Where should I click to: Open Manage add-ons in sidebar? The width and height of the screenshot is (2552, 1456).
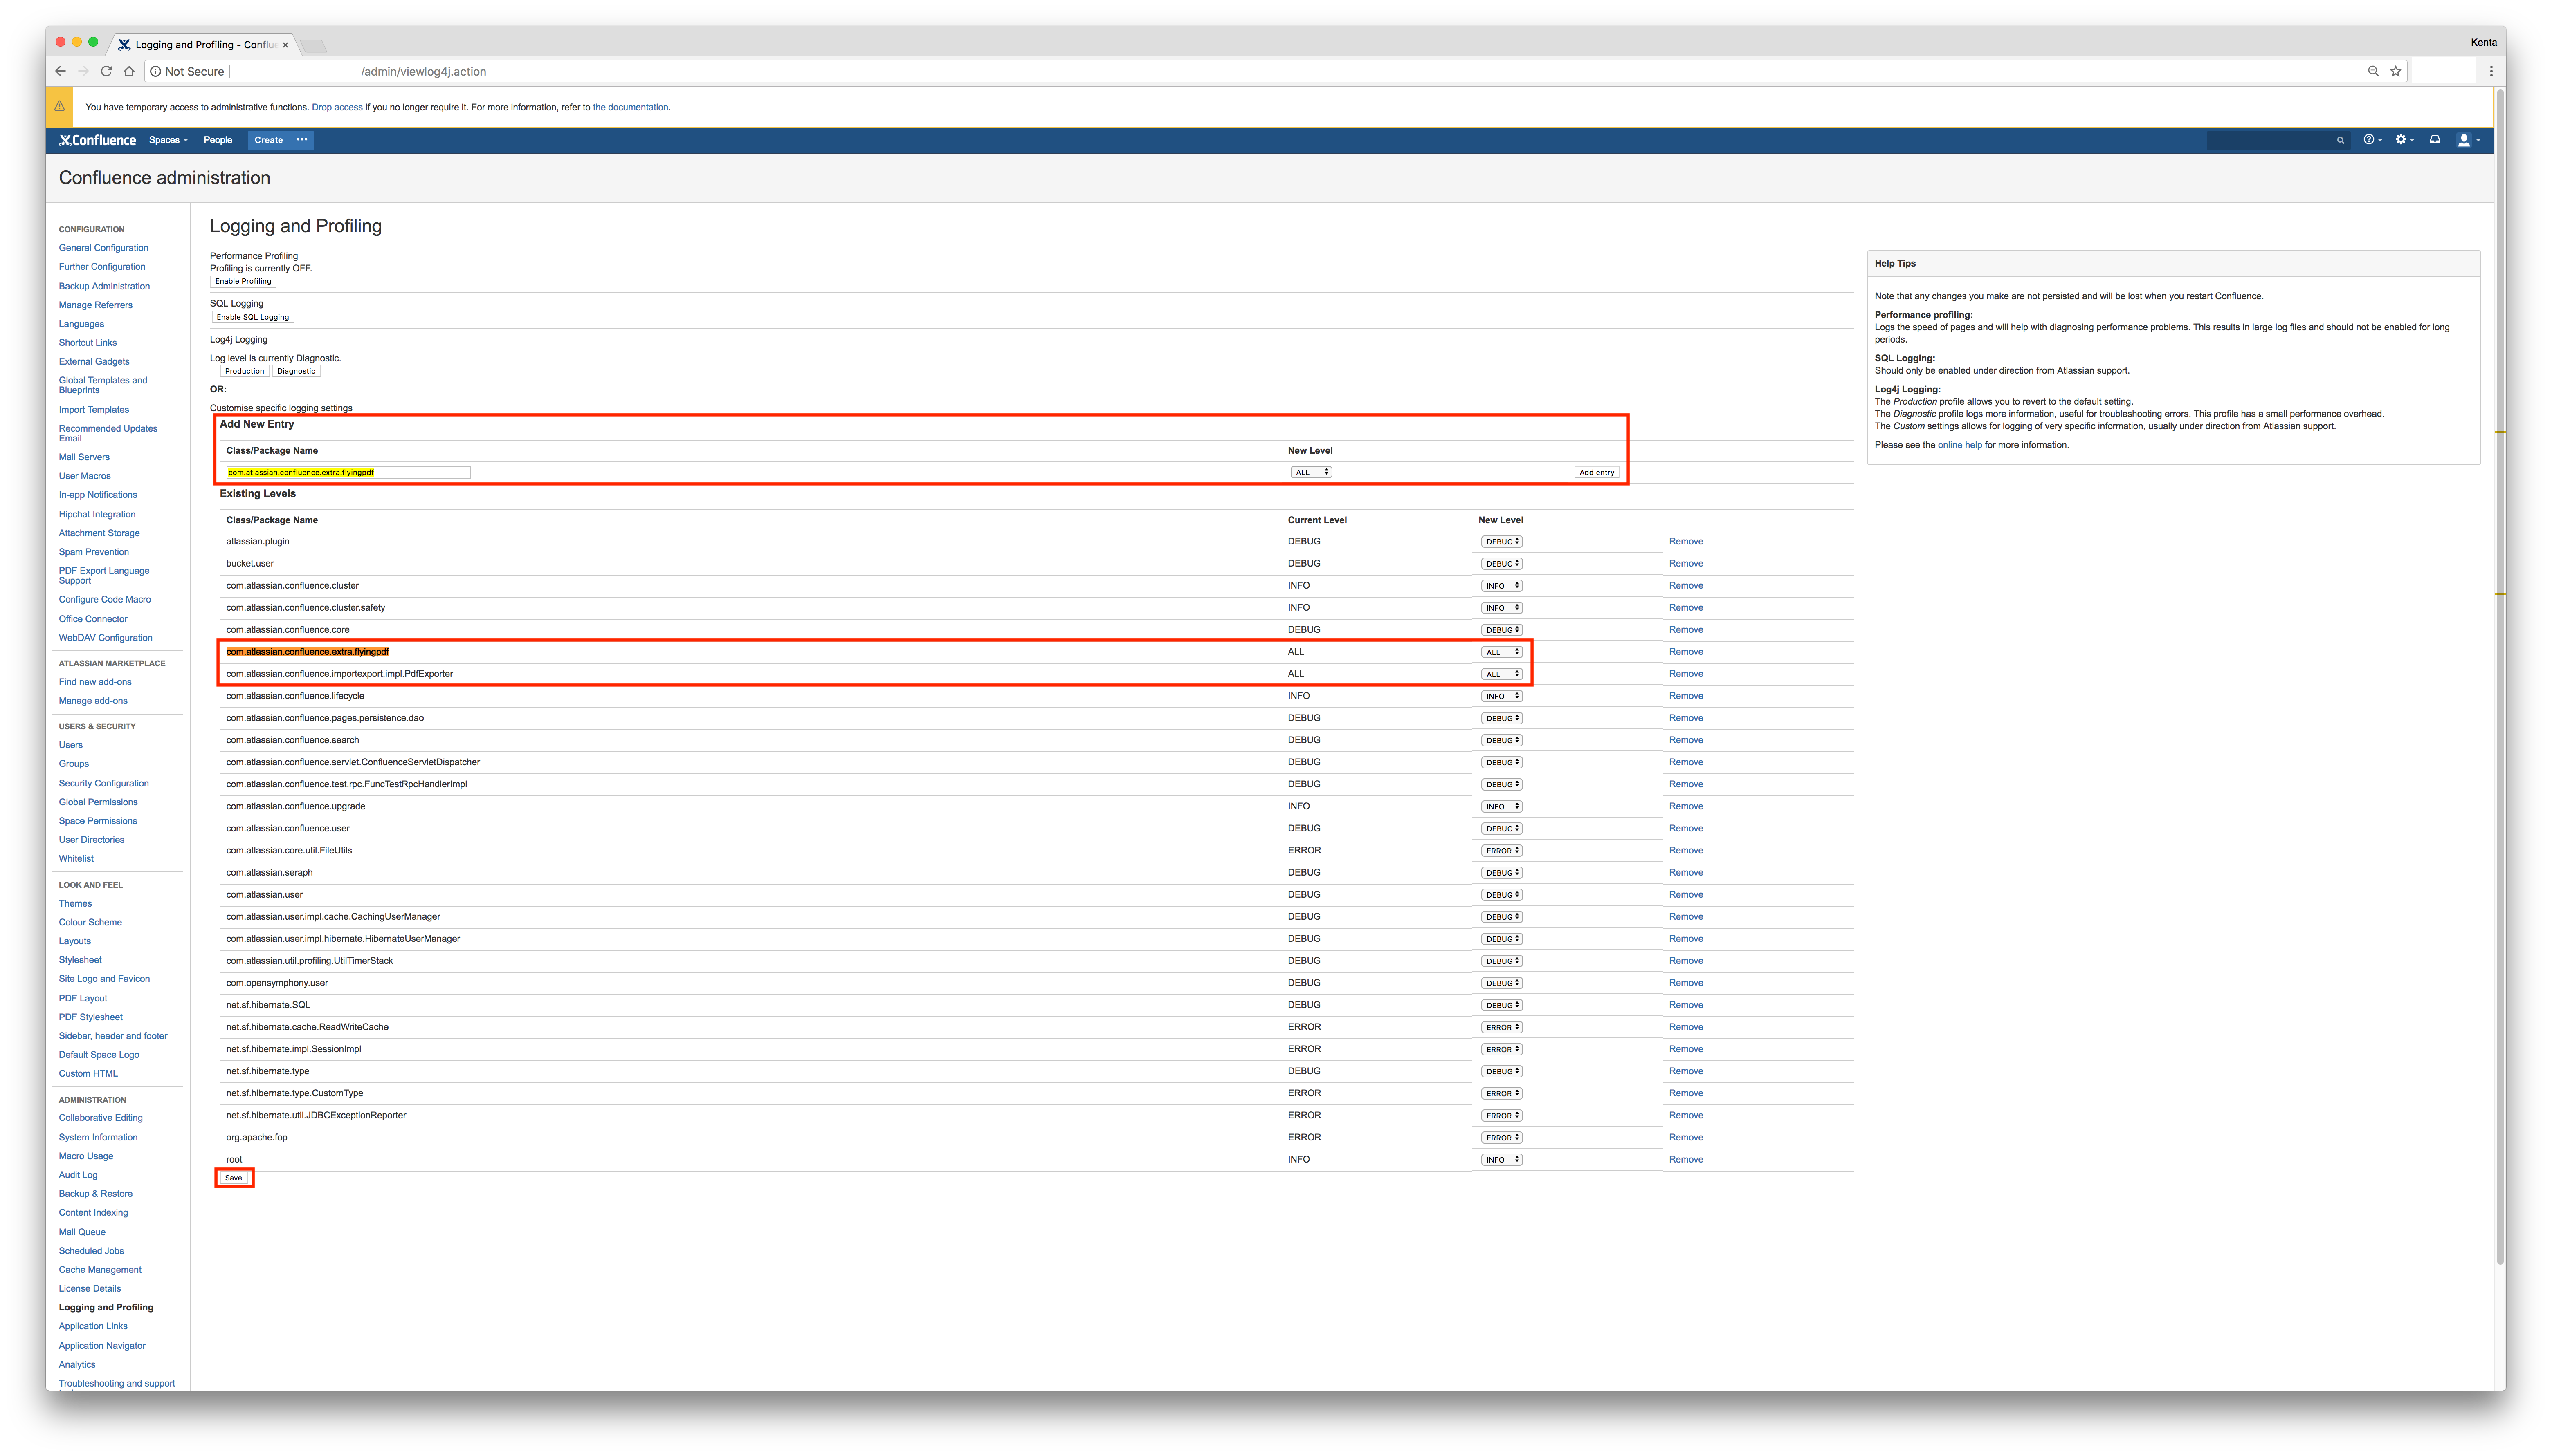pyautogui.click(x=93, y=701)
